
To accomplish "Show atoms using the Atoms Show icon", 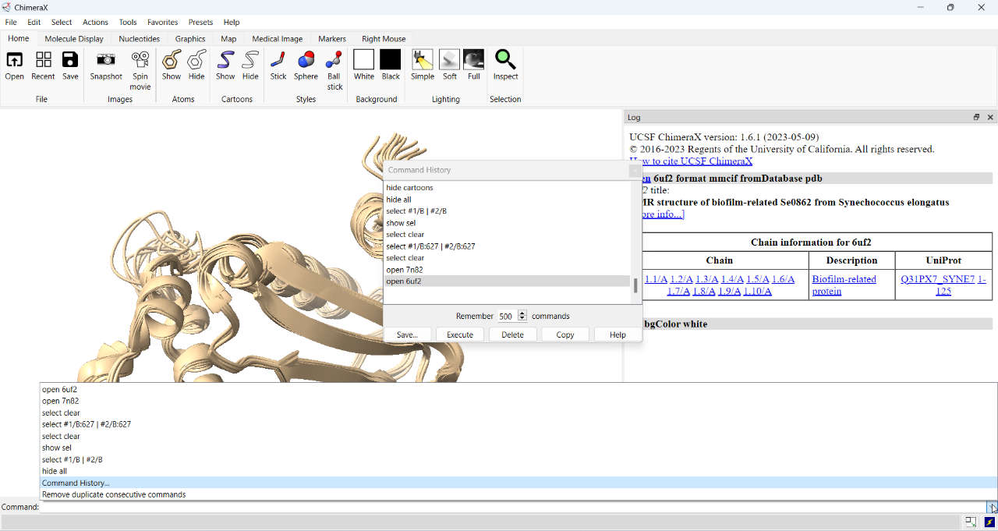I will coord(172,60).
